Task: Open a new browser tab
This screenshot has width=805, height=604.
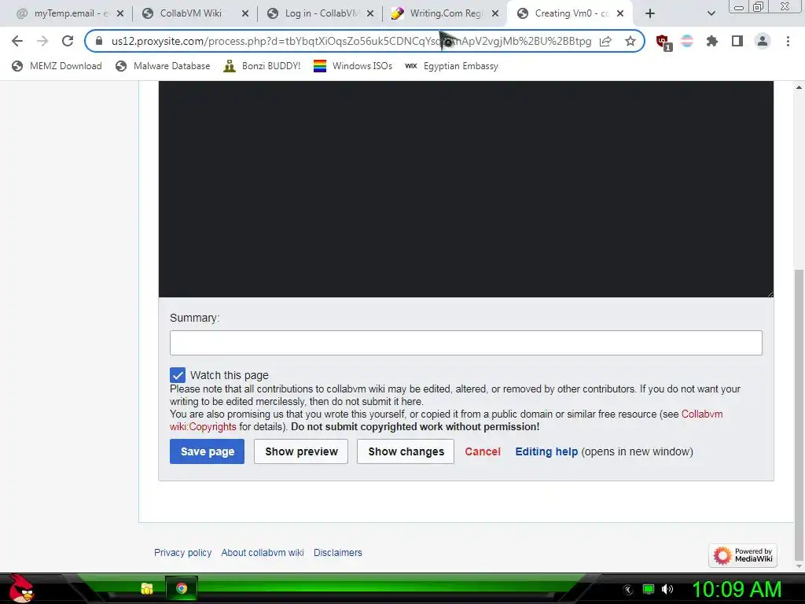Action: 650,14
